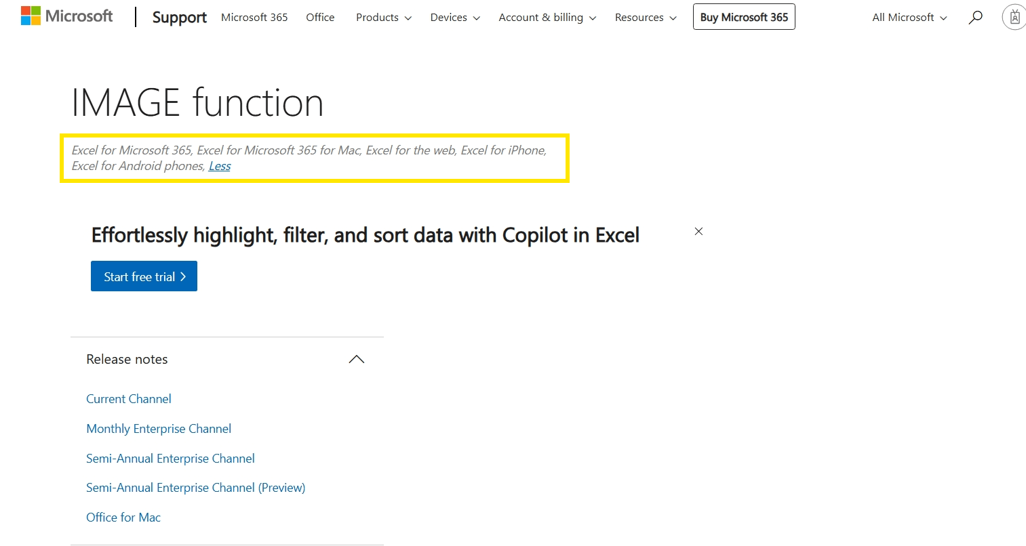Screen dimensions: 1026x546
Task: Expand the All Microsoft menu
Action: (x=909, y=18)
